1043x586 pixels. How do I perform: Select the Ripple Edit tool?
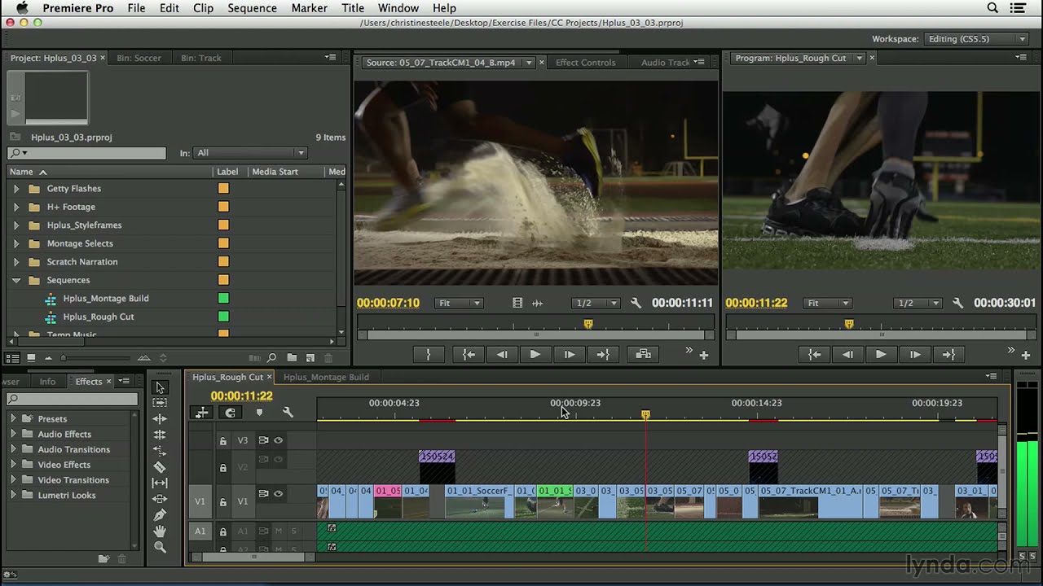coord(160,419)
